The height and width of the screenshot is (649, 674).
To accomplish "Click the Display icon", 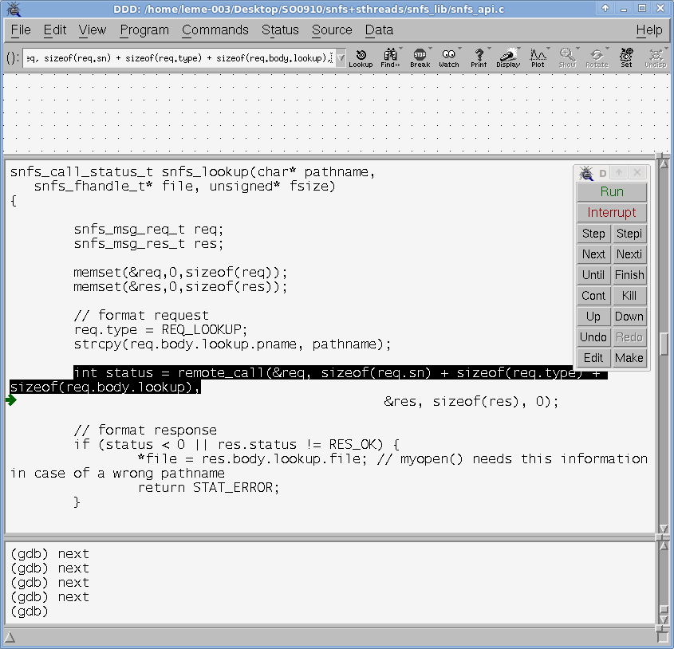I will tap(508, 58).
